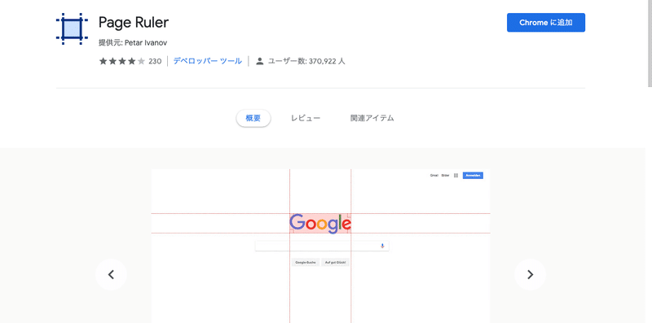Click the Page Ruler extension logo icon
Image resolution: width=652 pixels, height=323 pixels.
pyautogui.click(x=72, y=28)
